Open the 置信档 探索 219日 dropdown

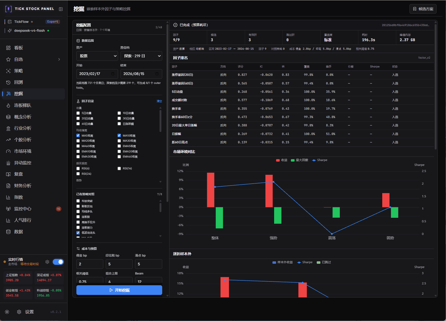[141, 56]
